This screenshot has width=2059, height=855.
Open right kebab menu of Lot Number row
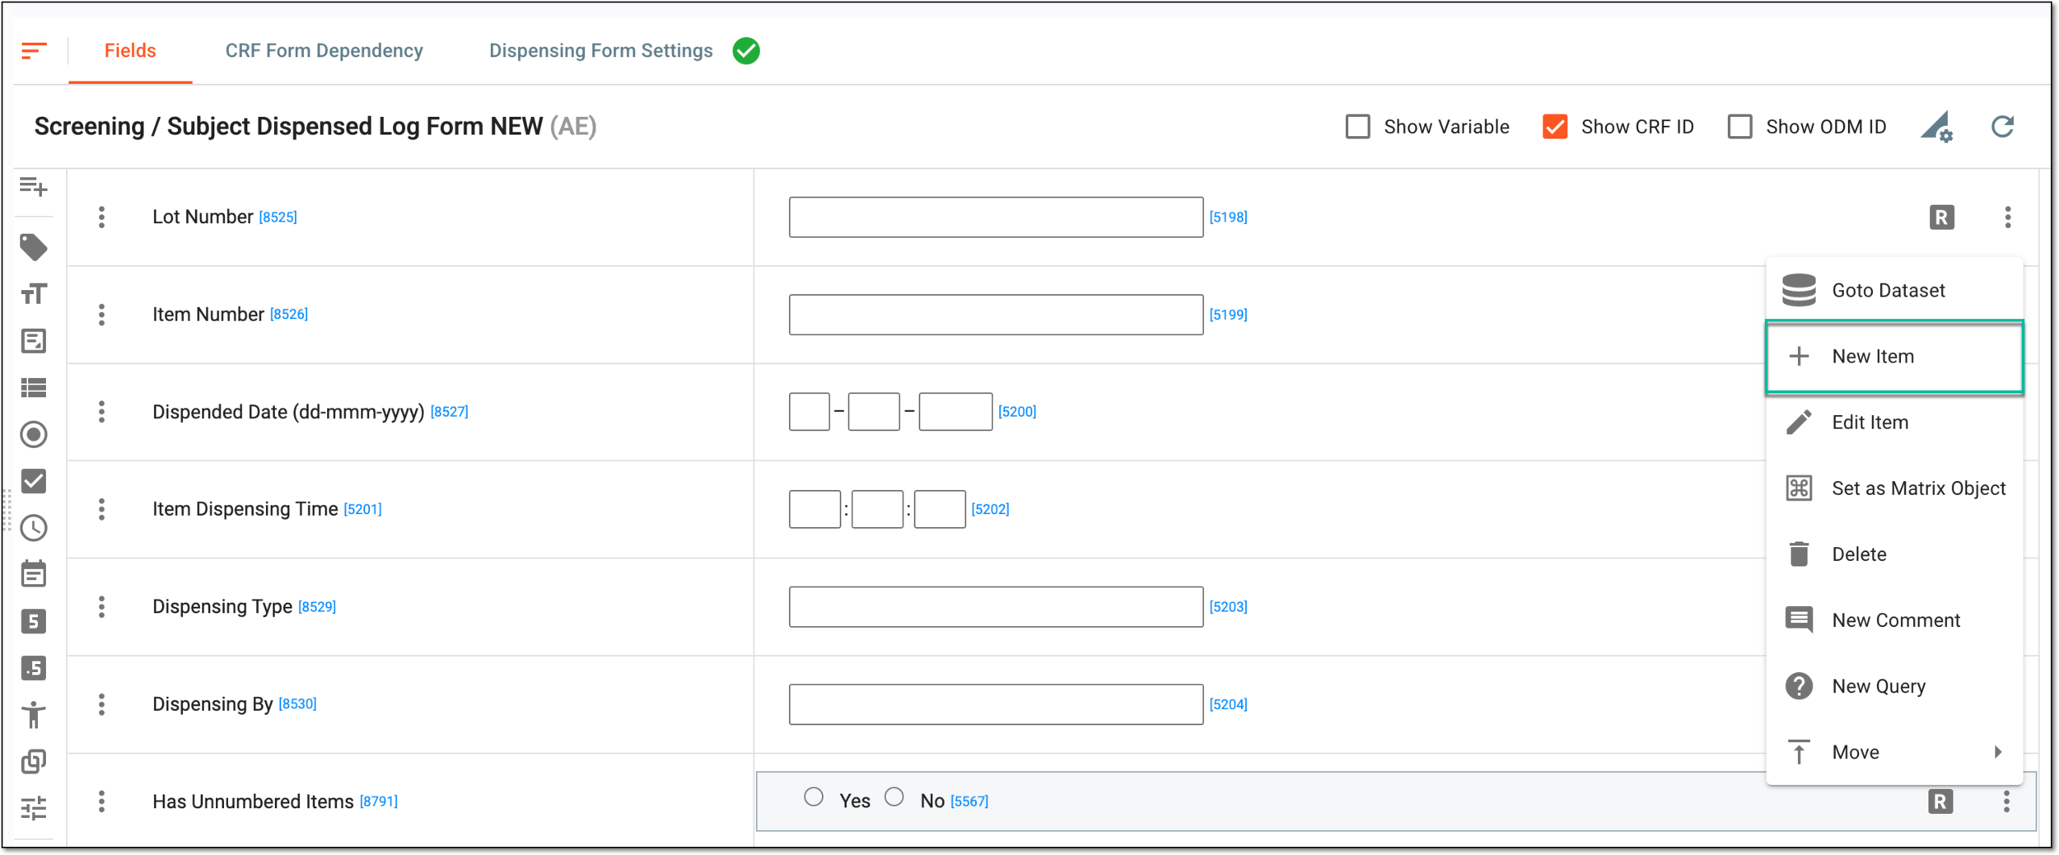point(2008,217)
